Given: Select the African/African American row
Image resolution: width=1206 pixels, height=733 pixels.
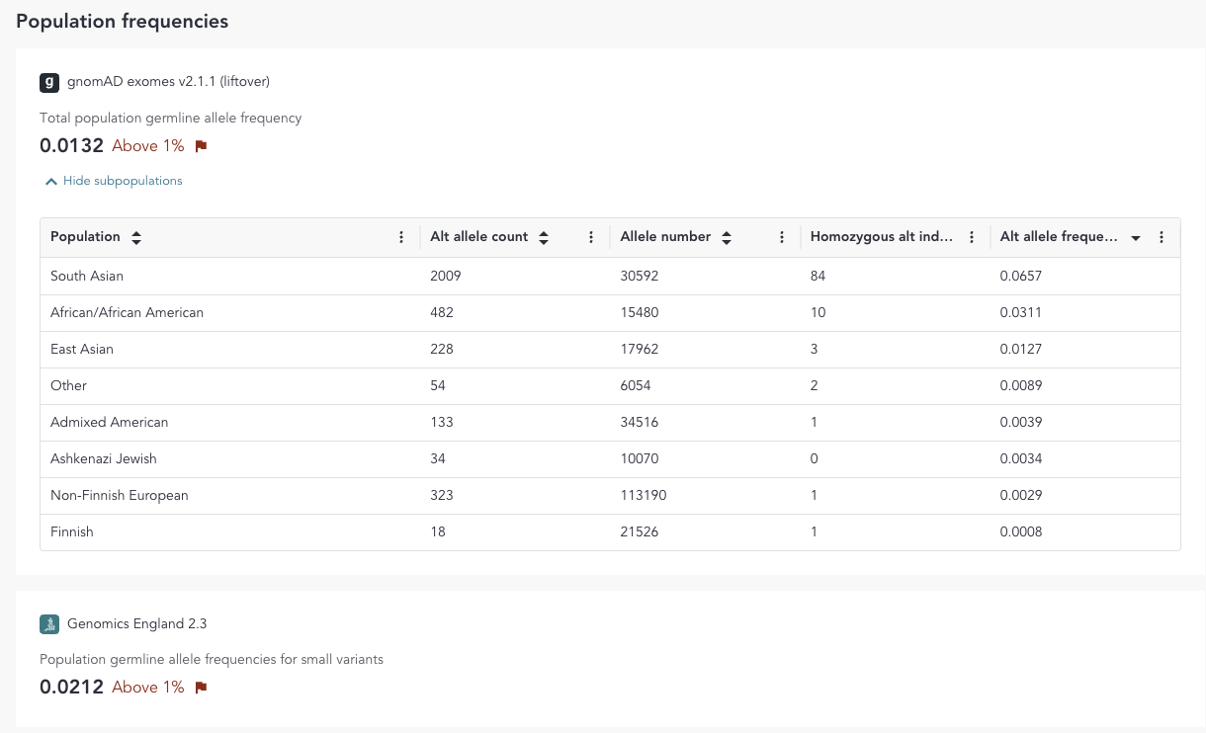Looking at the screenshot, I should [127, 312].
